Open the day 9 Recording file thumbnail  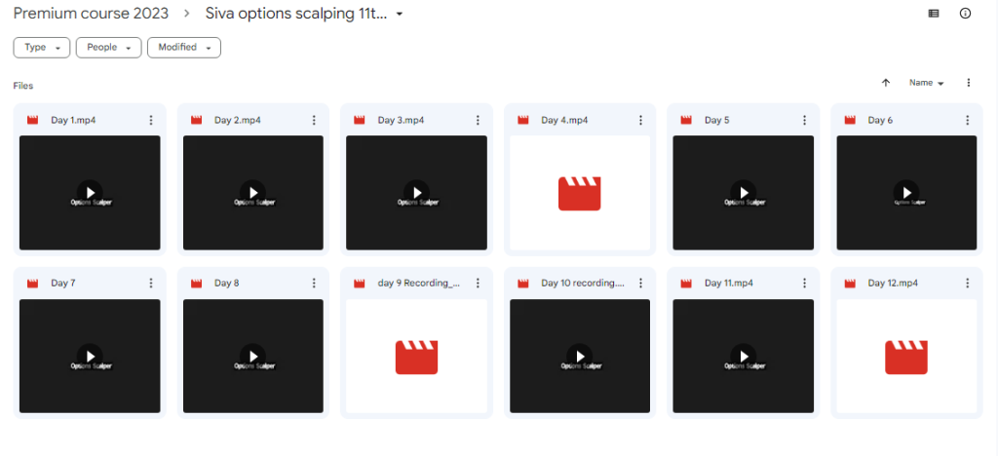[416, 357]
